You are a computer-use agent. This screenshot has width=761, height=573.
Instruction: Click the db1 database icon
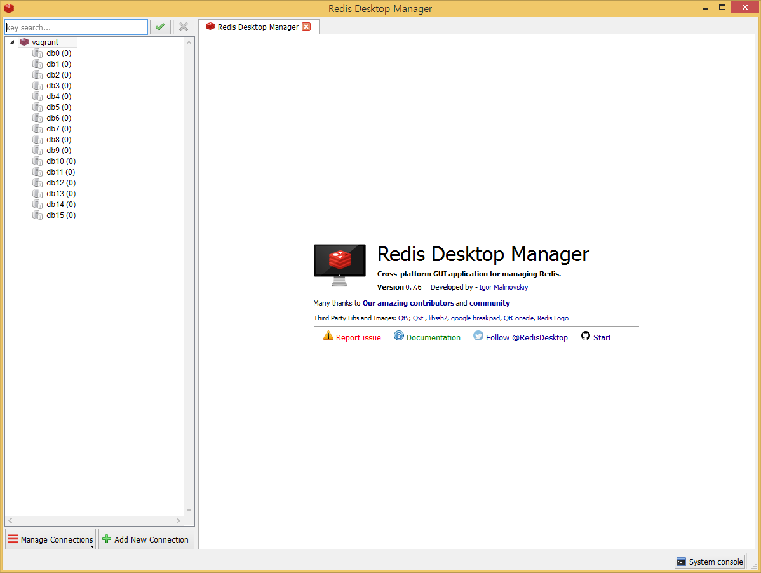tap(37, 64)
